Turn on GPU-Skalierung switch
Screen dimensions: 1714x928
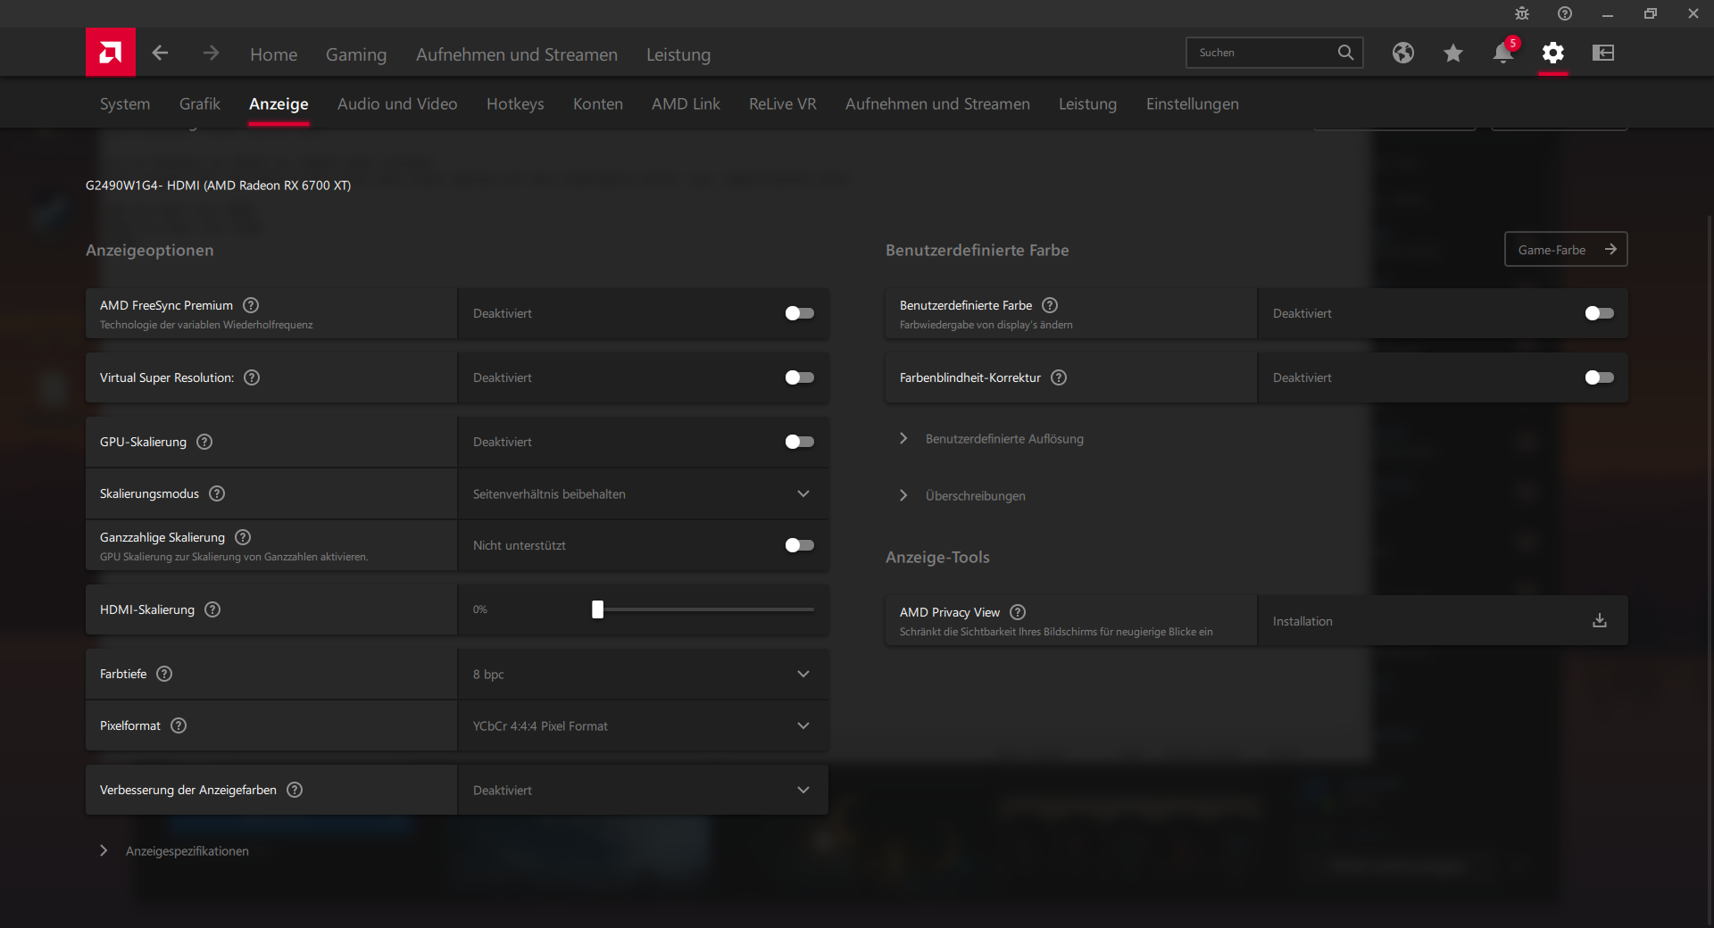click(x=799, y=442)
